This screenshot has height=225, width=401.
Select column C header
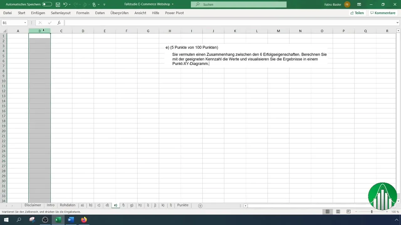point(61,31)
